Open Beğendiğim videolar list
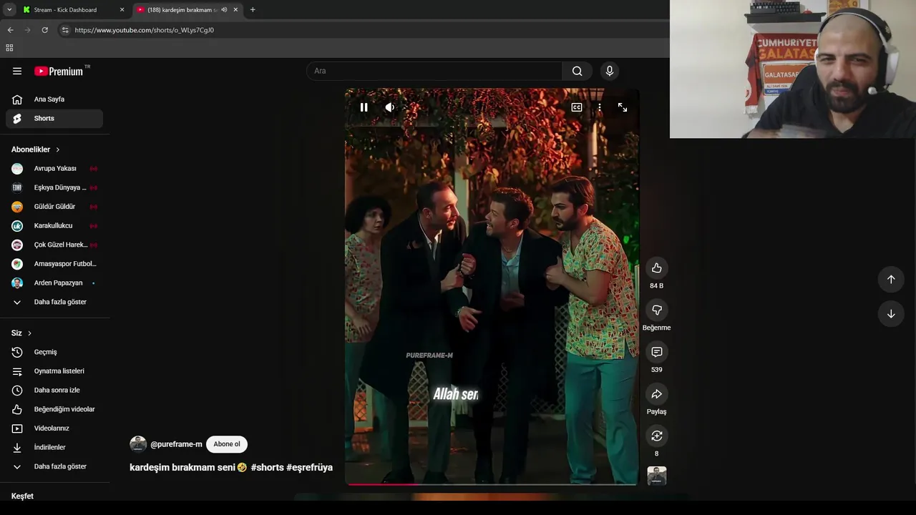The height and width of the screenshot is (515, 916). pos(54,409)
